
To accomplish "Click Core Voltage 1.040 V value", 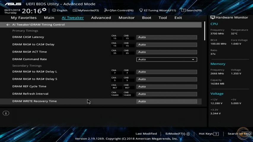I will click(236, 44).
